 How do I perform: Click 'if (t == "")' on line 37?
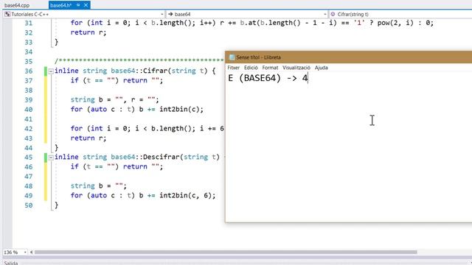click(94, 80)
